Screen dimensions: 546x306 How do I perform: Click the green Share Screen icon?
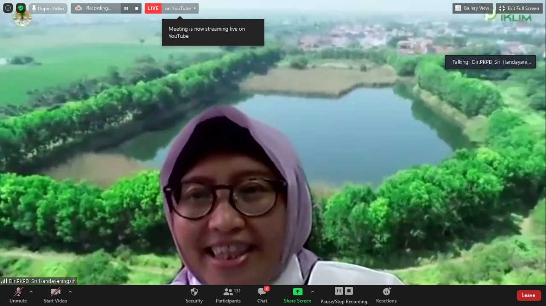point(297,292)
